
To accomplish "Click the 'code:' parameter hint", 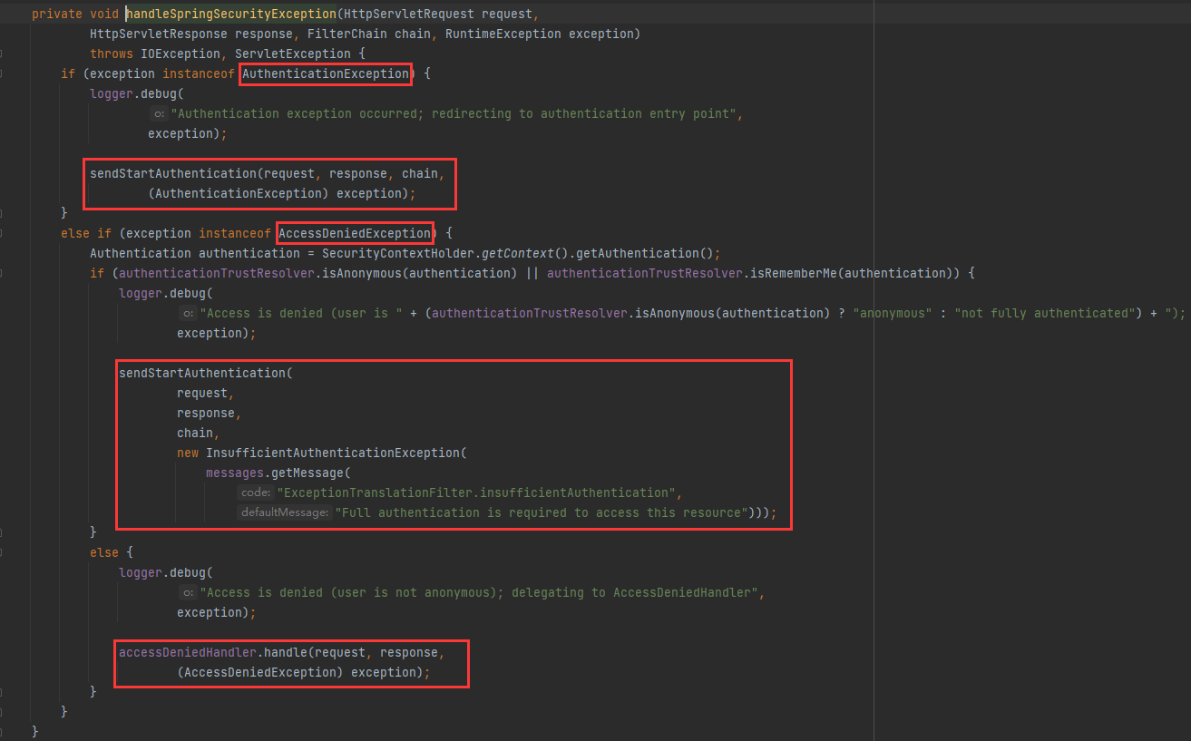I will (256, 492).
